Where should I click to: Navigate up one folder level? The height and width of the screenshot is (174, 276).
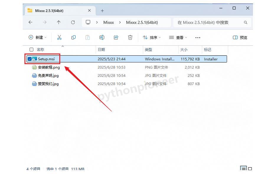point(59,22)
